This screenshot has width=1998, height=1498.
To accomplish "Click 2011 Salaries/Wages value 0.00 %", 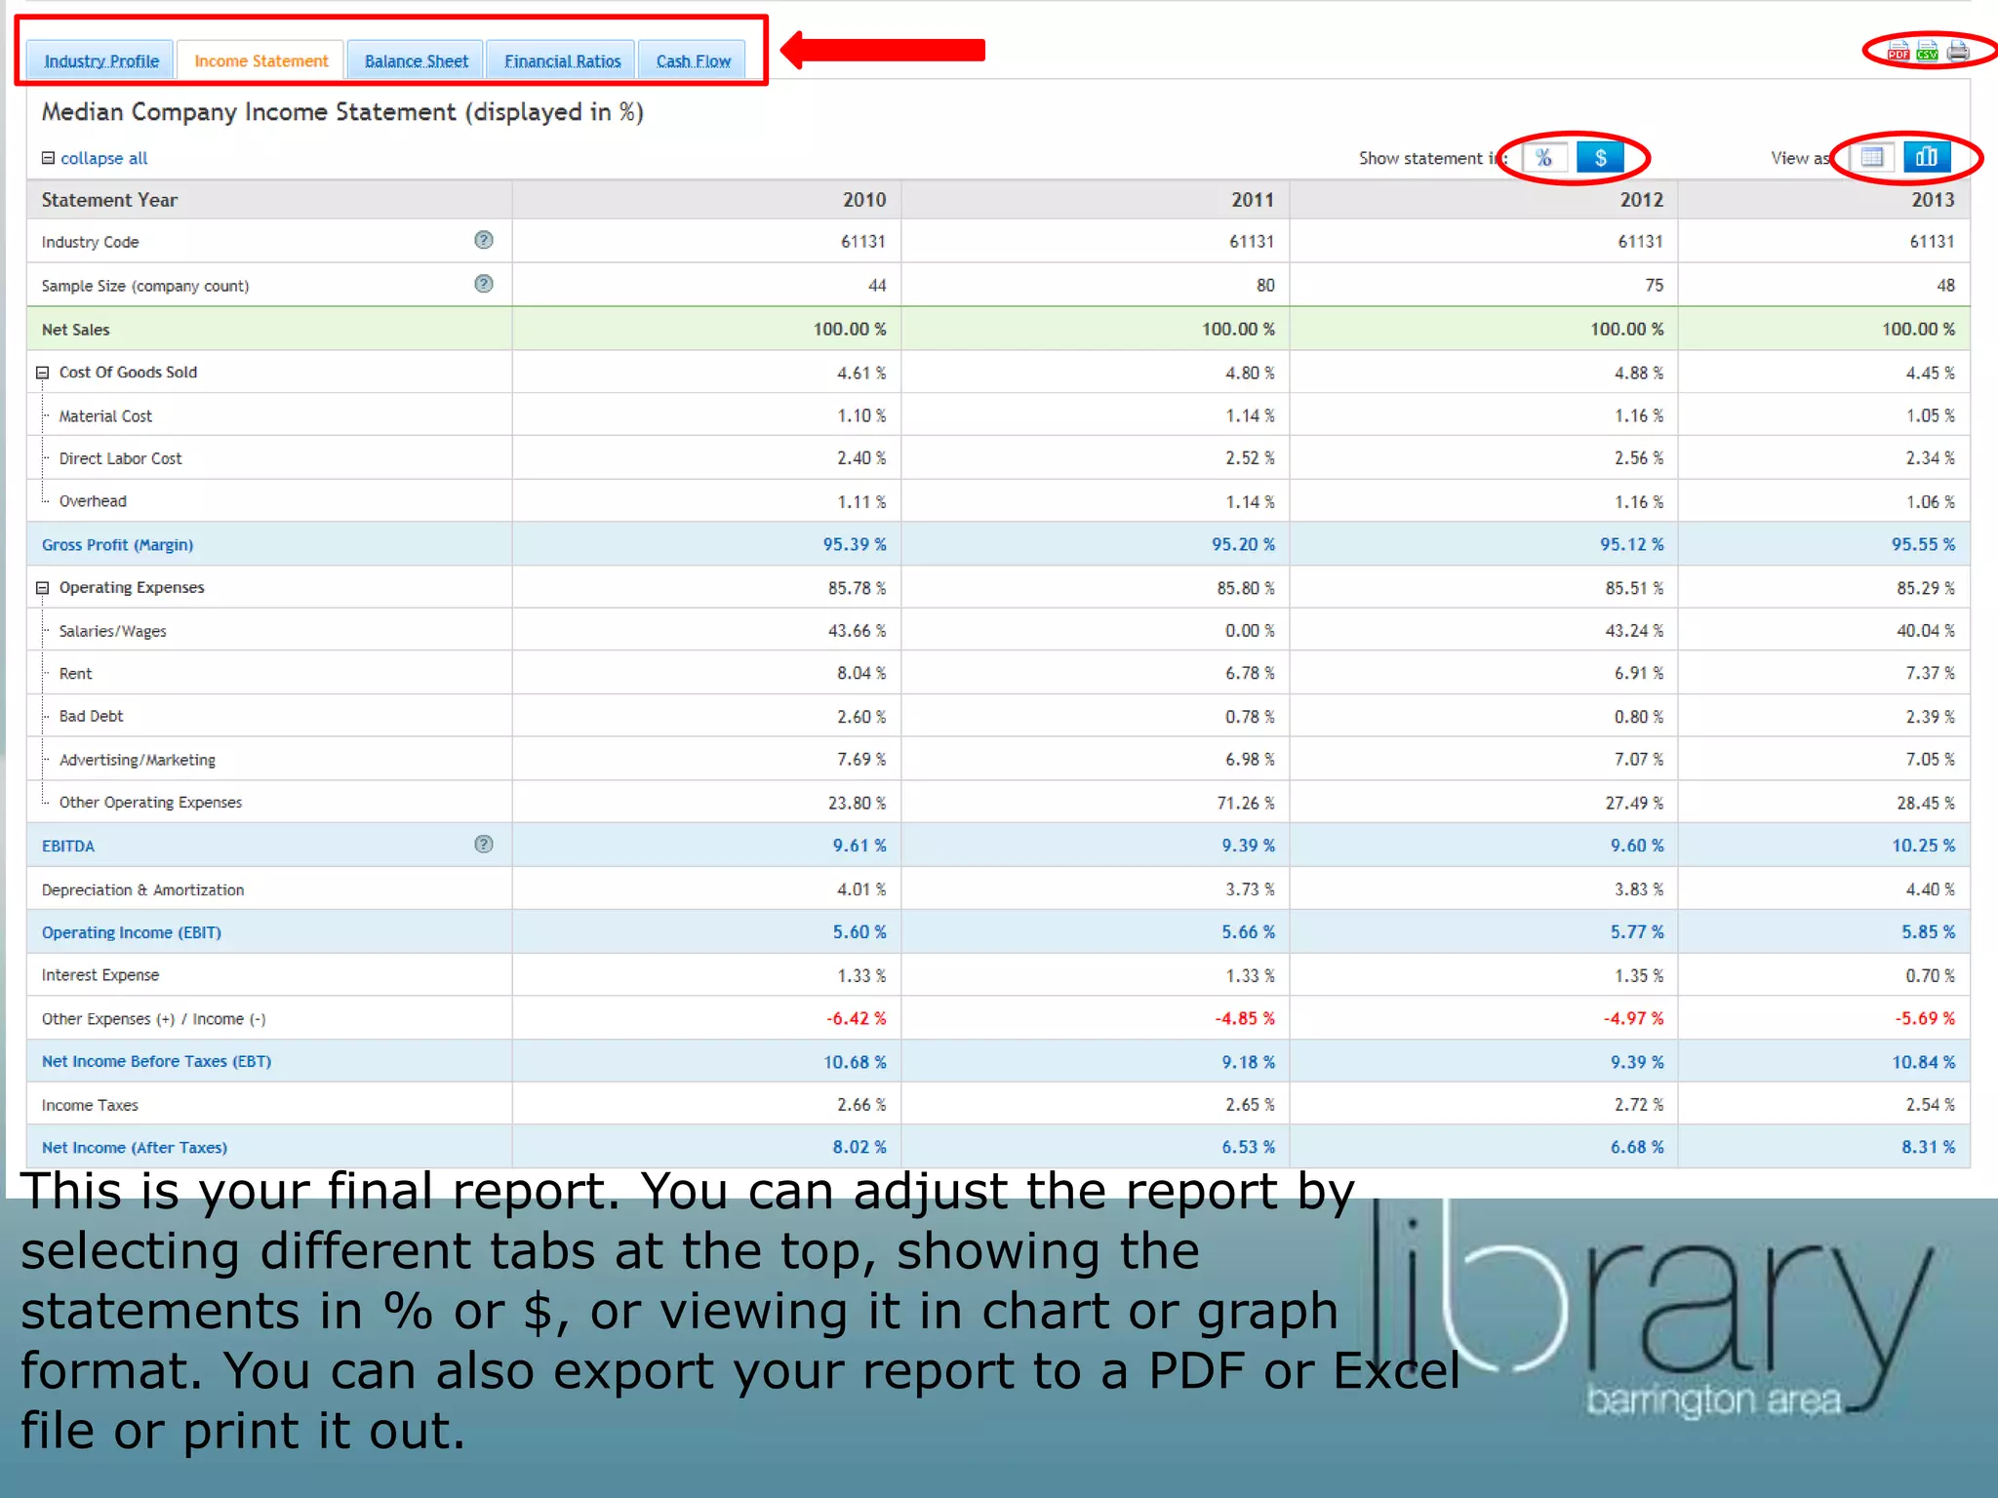I will pos(1250,631).
